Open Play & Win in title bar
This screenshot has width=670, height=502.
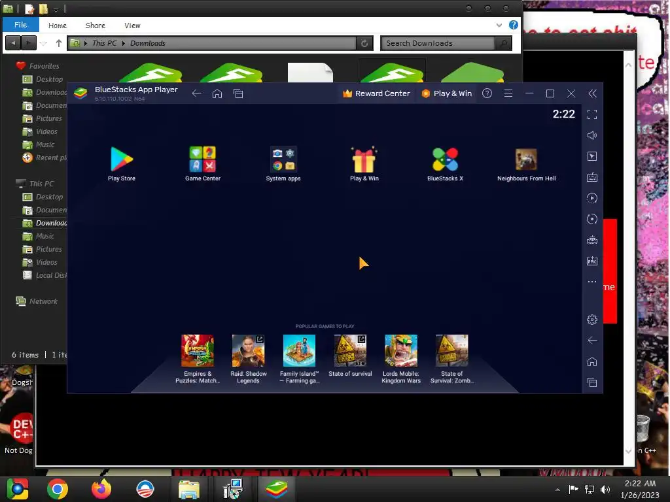447,93
